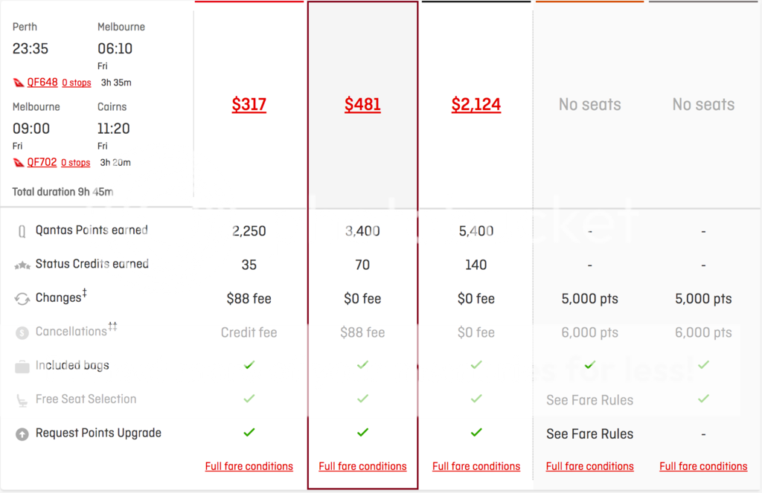The height and width of the screenshot is (493, 762).
Task: Open Full fare conditions under $317 fare
Action: tap(249, 467)
